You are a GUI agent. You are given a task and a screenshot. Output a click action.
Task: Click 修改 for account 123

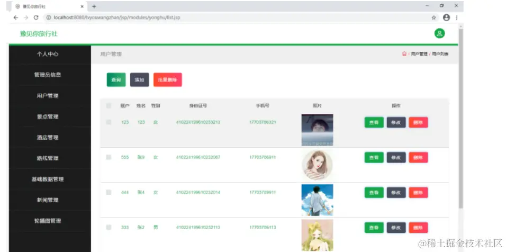tap(396, 122)
